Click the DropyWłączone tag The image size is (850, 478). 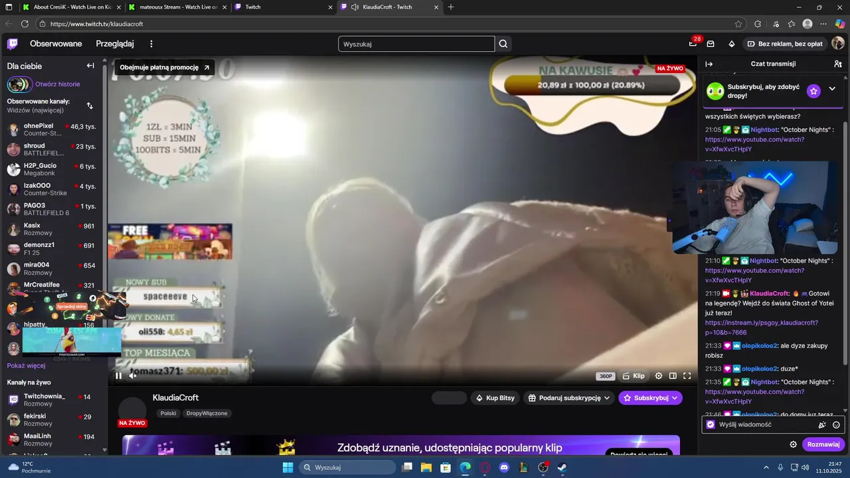click(207, 413)
